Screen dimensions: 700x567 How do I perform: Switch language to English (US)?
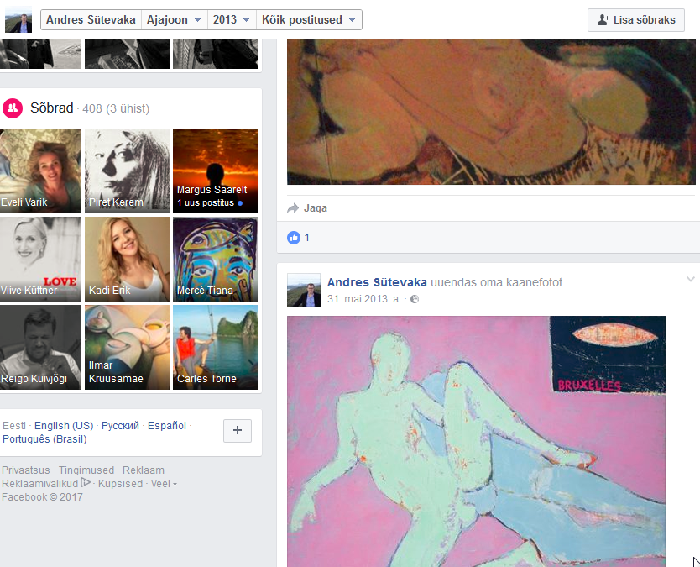point(64,425)
